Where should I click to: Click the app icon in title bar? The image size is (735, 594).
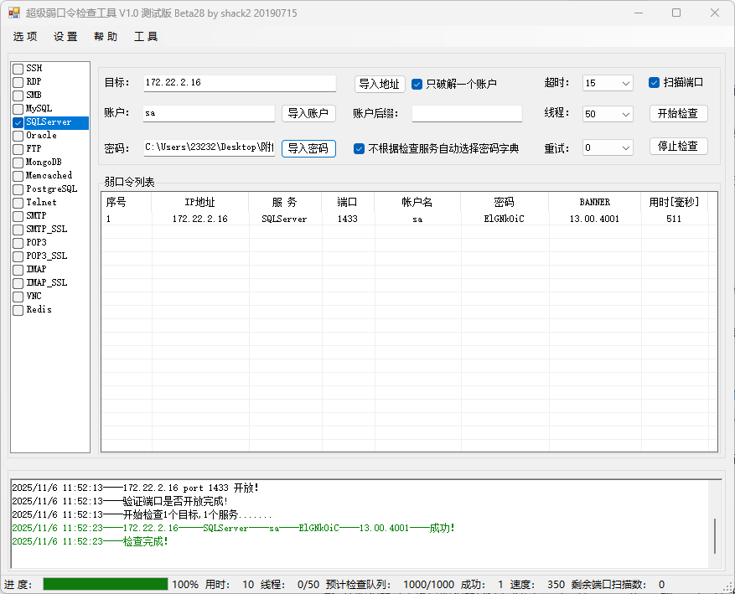(14, 13)
